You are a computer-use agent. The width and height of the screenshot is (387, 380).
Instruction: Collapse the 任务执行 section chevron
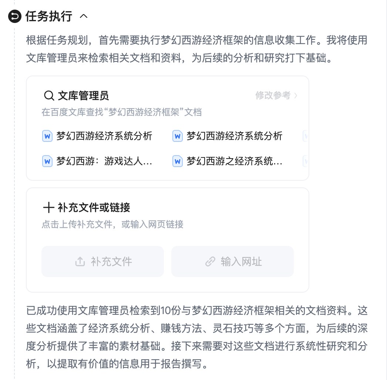84,16
